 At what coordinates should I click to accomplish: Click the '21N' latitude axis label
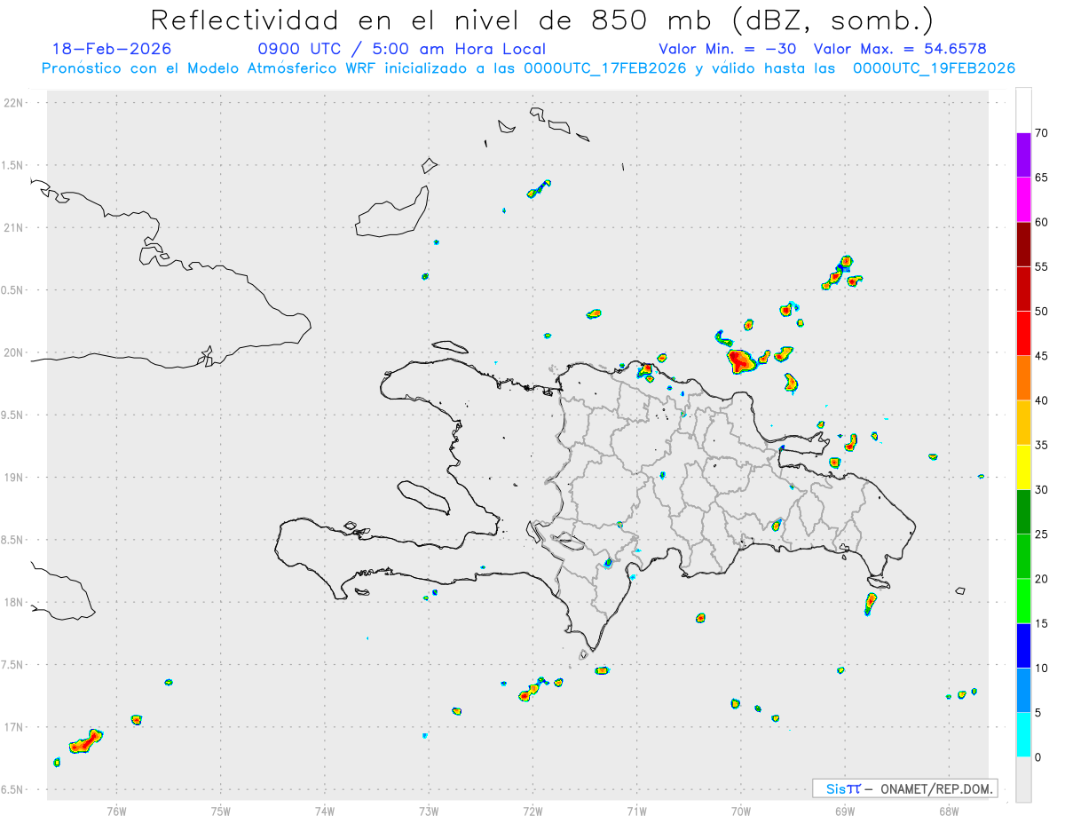pos(15,227)
